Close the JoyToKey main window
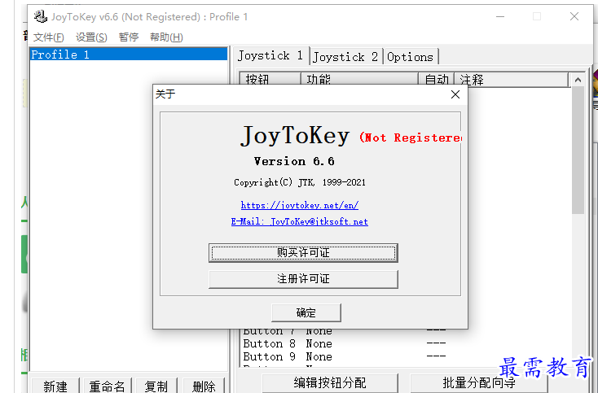This screenshot has width=598, height=393. tap(574, 16)
